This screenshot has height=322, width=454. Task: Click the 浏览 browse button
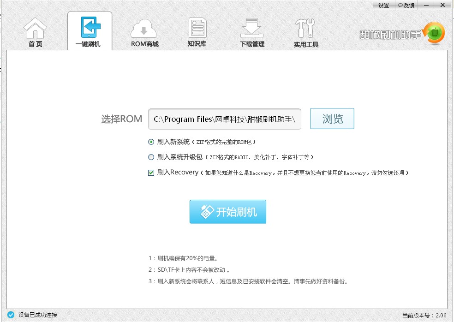pos(332,119)
